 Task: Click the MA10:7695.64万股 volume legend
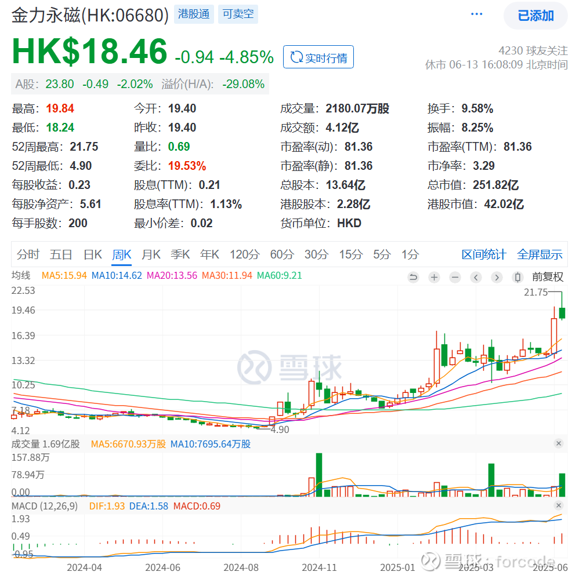(x=210, y=444)
